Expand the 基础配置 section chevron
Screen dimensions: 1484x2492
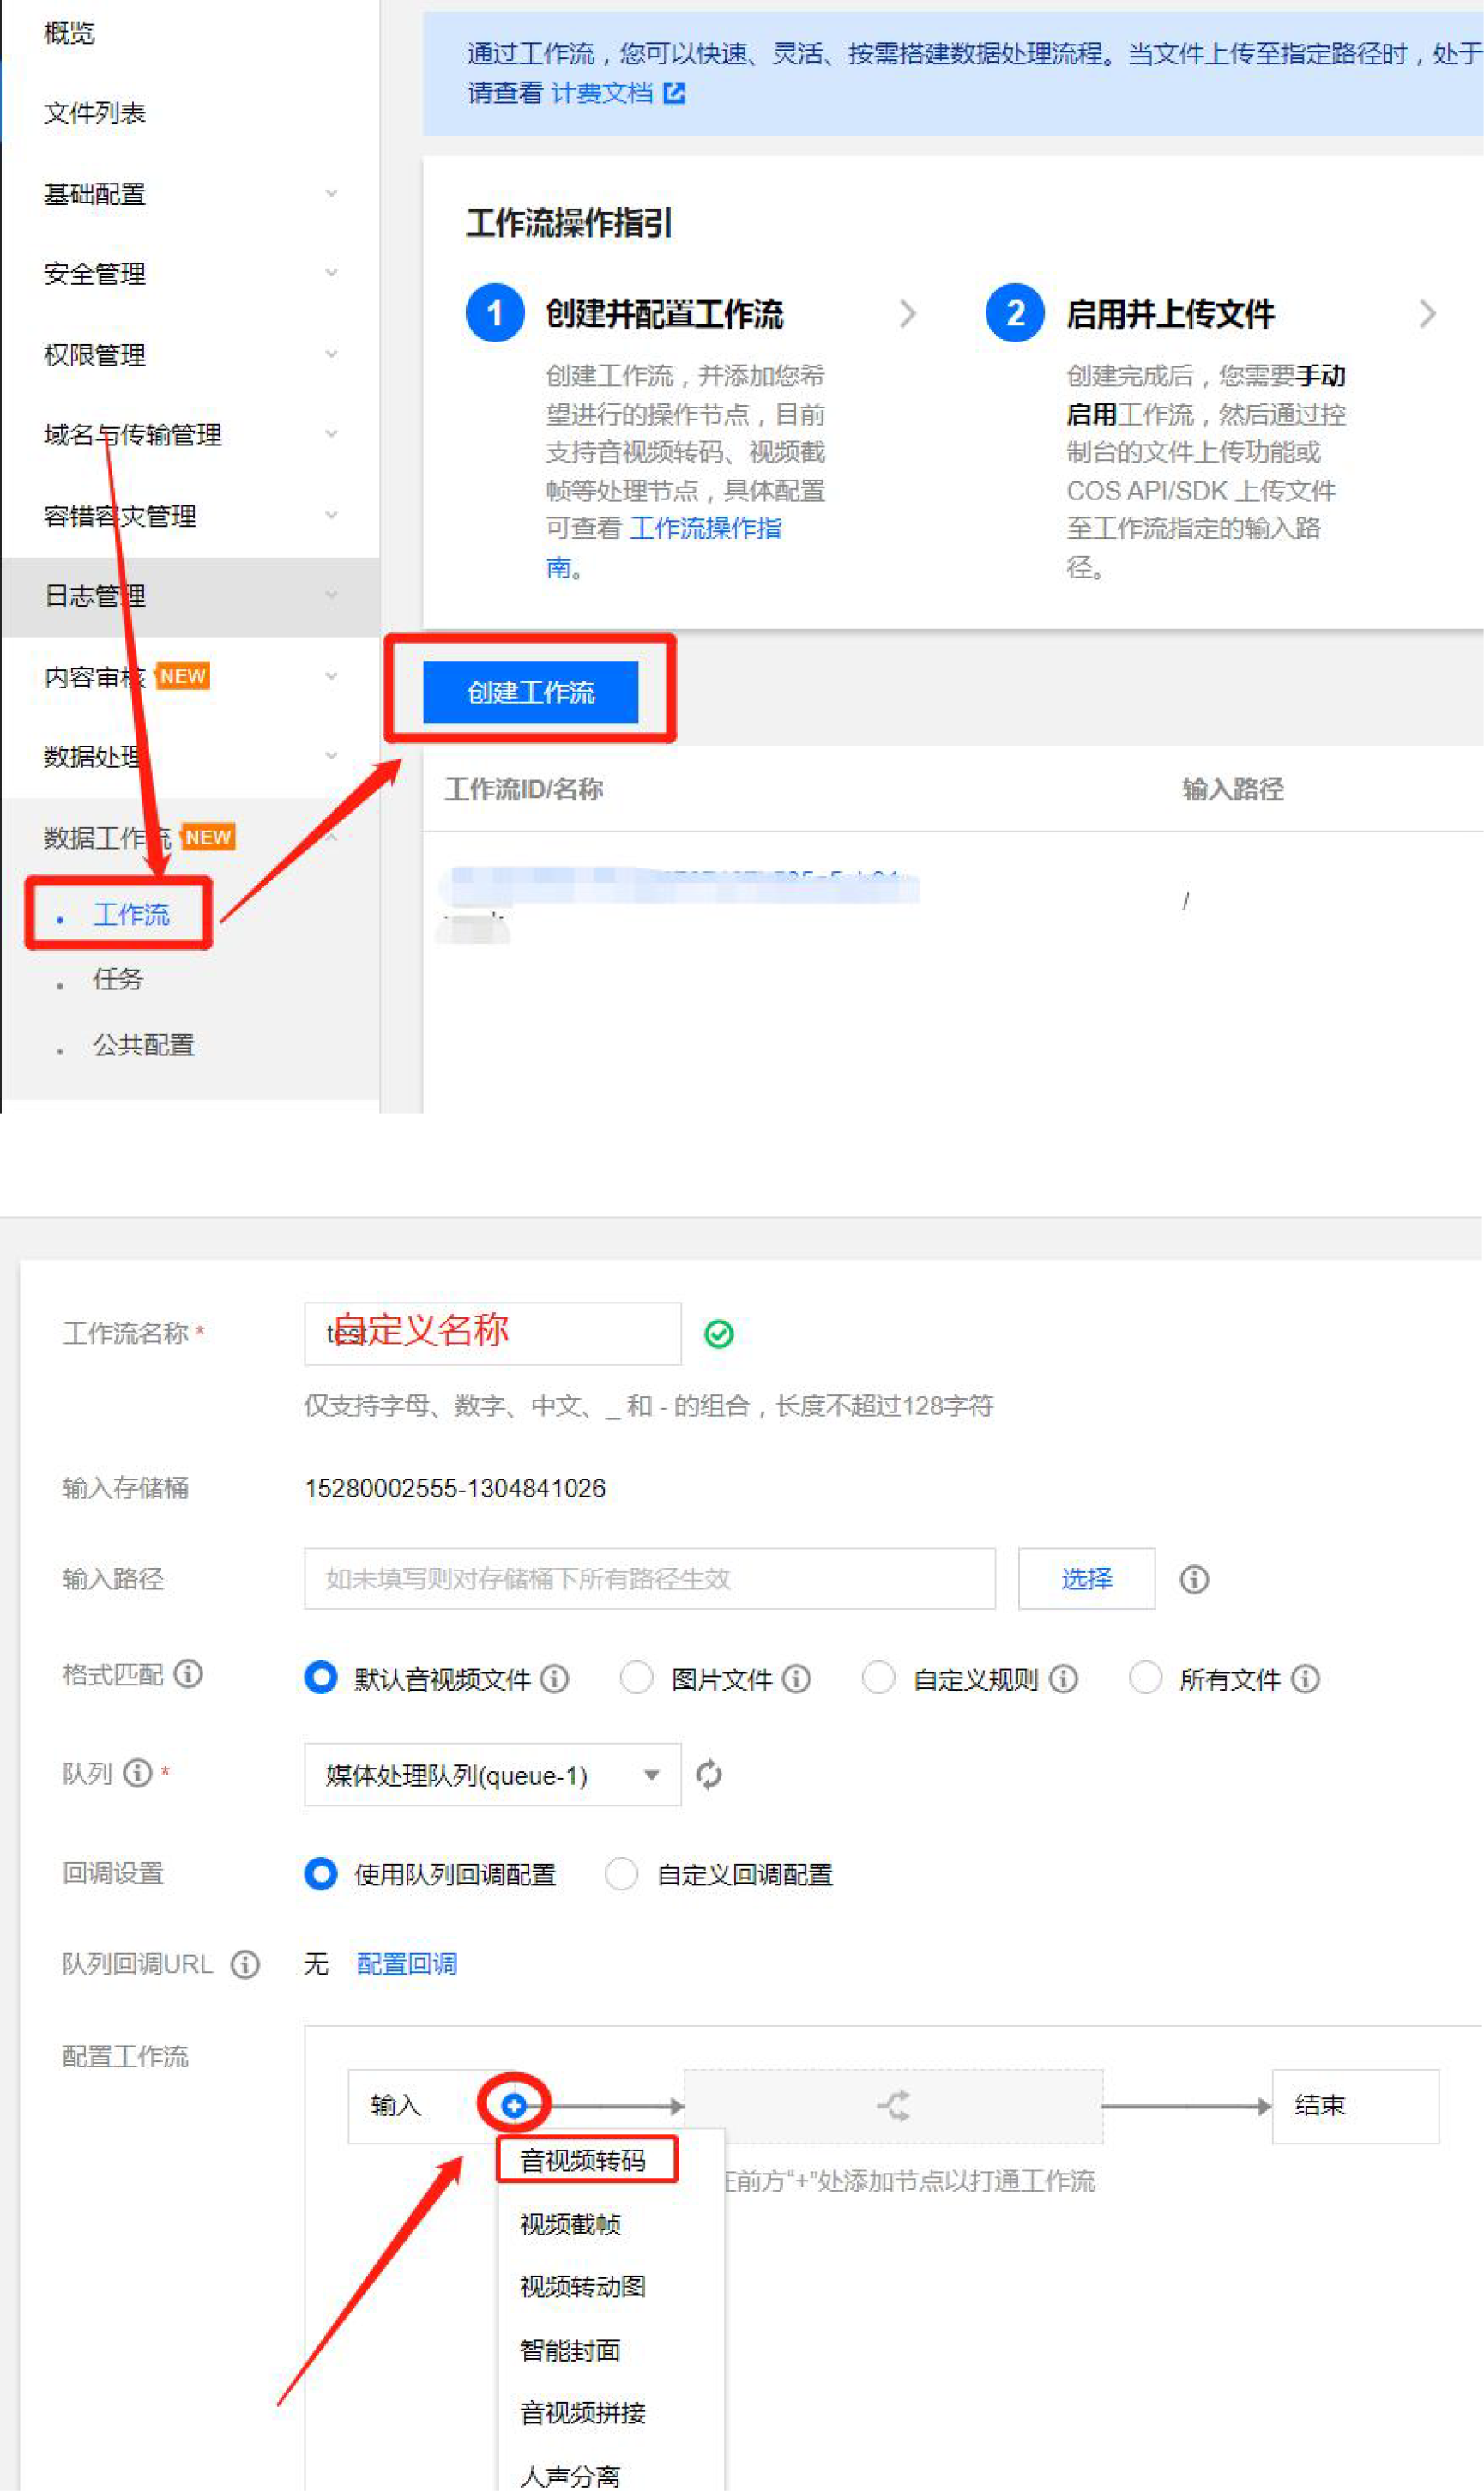(x=332, y=192)
